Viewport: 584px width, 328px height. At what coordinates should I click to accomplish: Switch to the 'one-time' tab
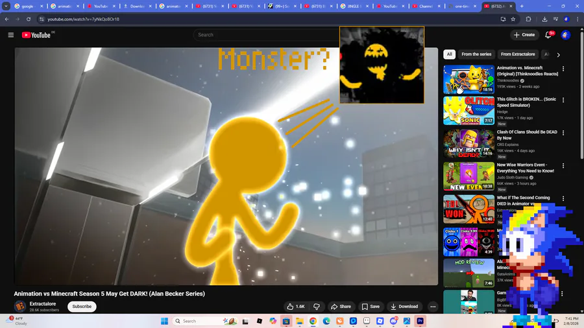tap(463, 6)
